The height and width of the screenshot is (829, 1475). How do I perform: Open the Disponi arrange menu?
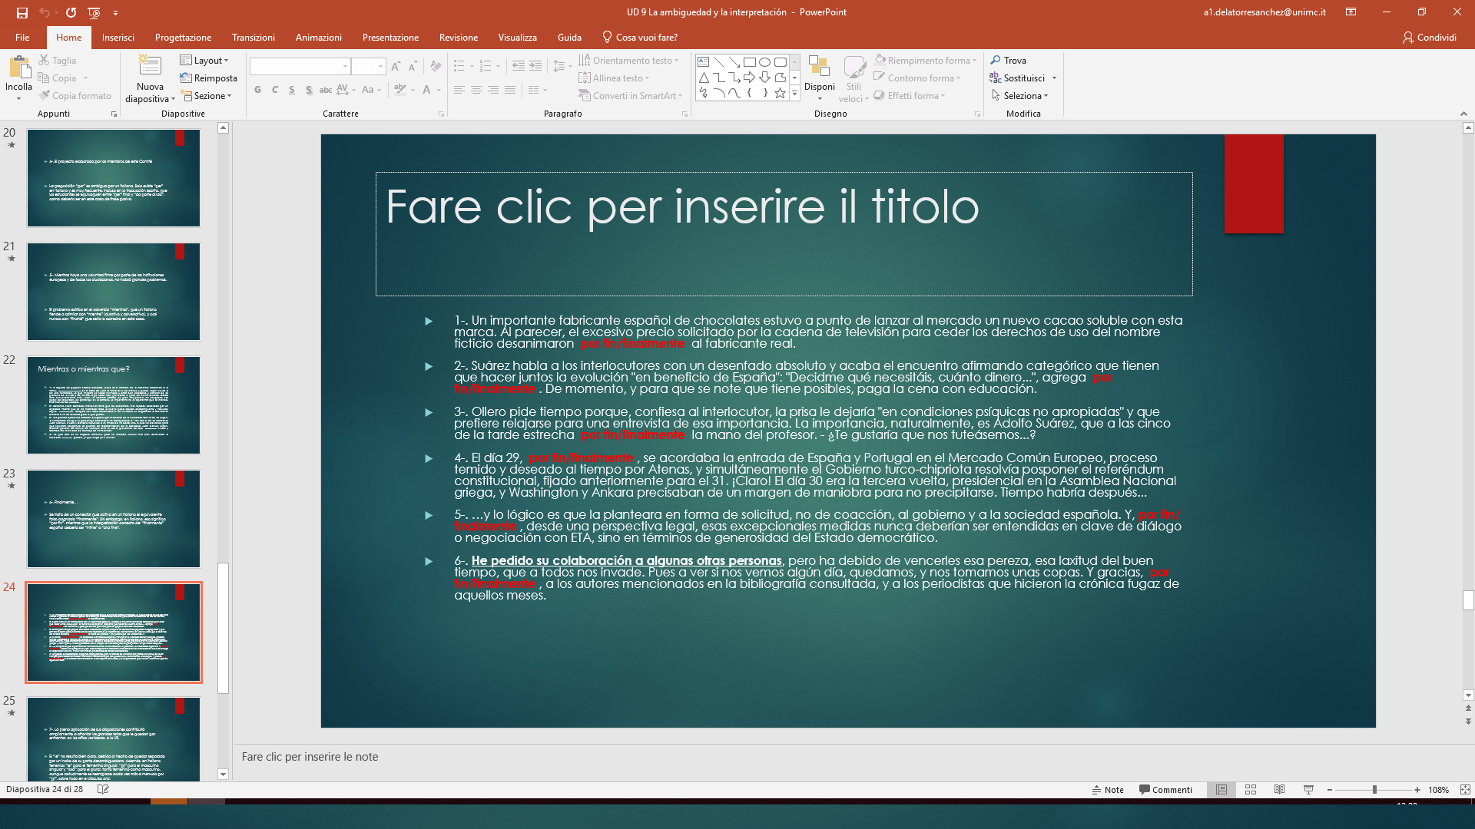820,78
